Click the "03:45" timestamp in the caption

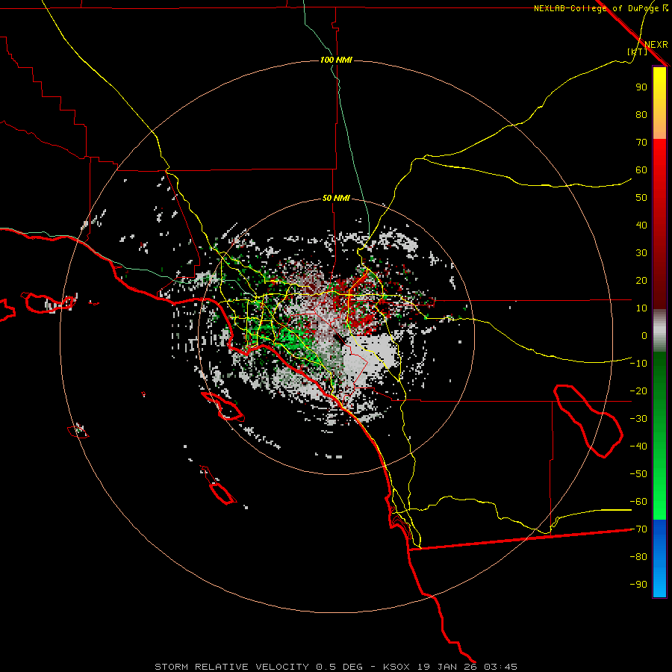[500, 667]
